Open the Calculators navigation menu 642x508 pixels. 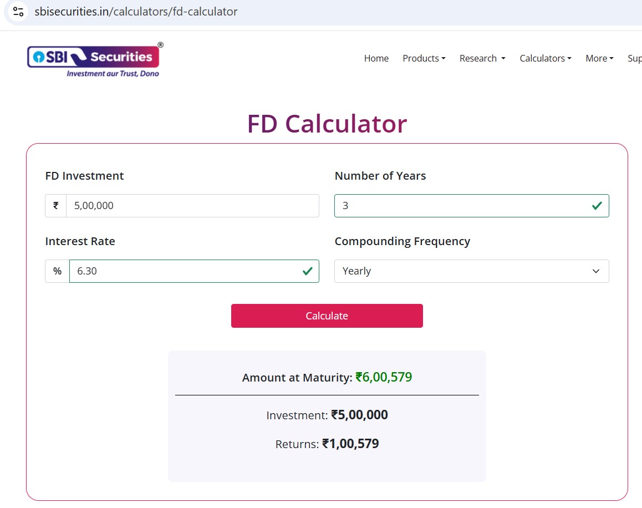(x=545, y=58)
